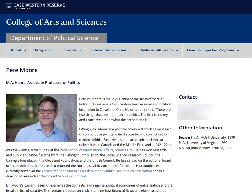The height and width of the screenshot is (192, 252).
Task: Click the M.A., University of Virginia, 1990 line
Action: click(203, 143)
